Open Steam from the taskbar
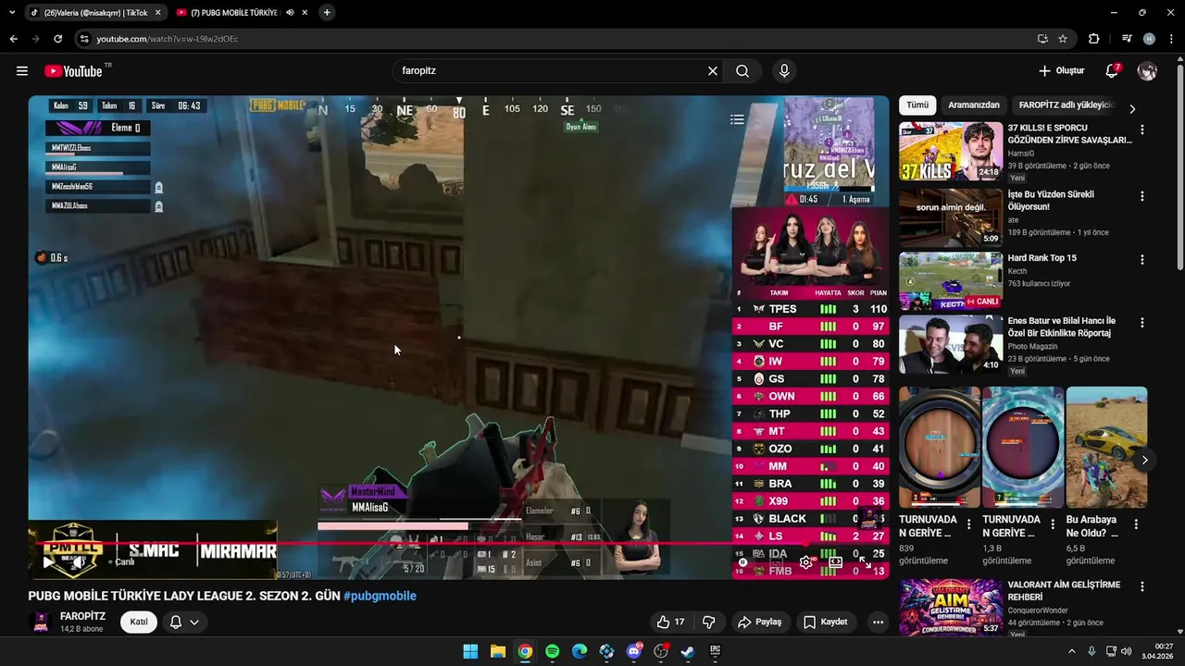 tap(688, 651)
